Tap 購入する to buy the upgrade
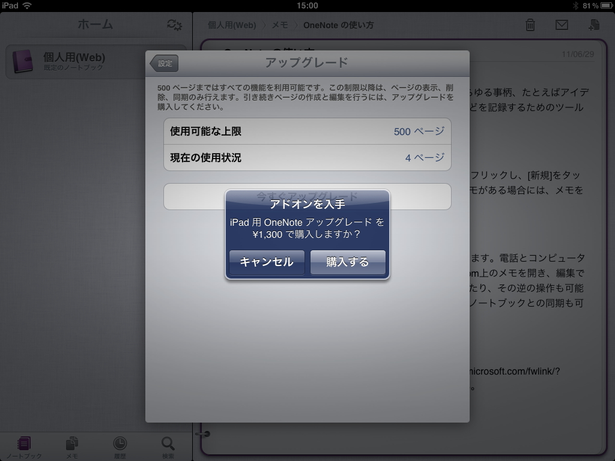615x461 pixels. (x=348, y=262)
